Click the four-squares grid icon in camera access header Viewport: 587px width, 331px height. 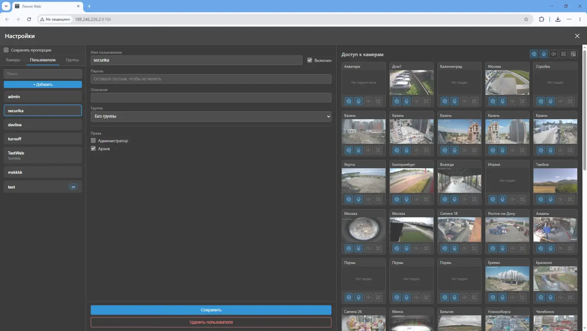(573, 54)
